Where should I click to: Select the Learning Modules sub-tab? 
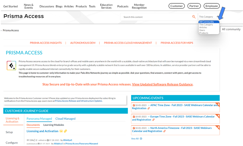coord(54,125)
